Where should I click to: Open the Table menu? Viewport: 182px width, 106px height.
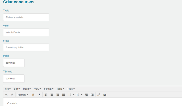click(60, 89)
